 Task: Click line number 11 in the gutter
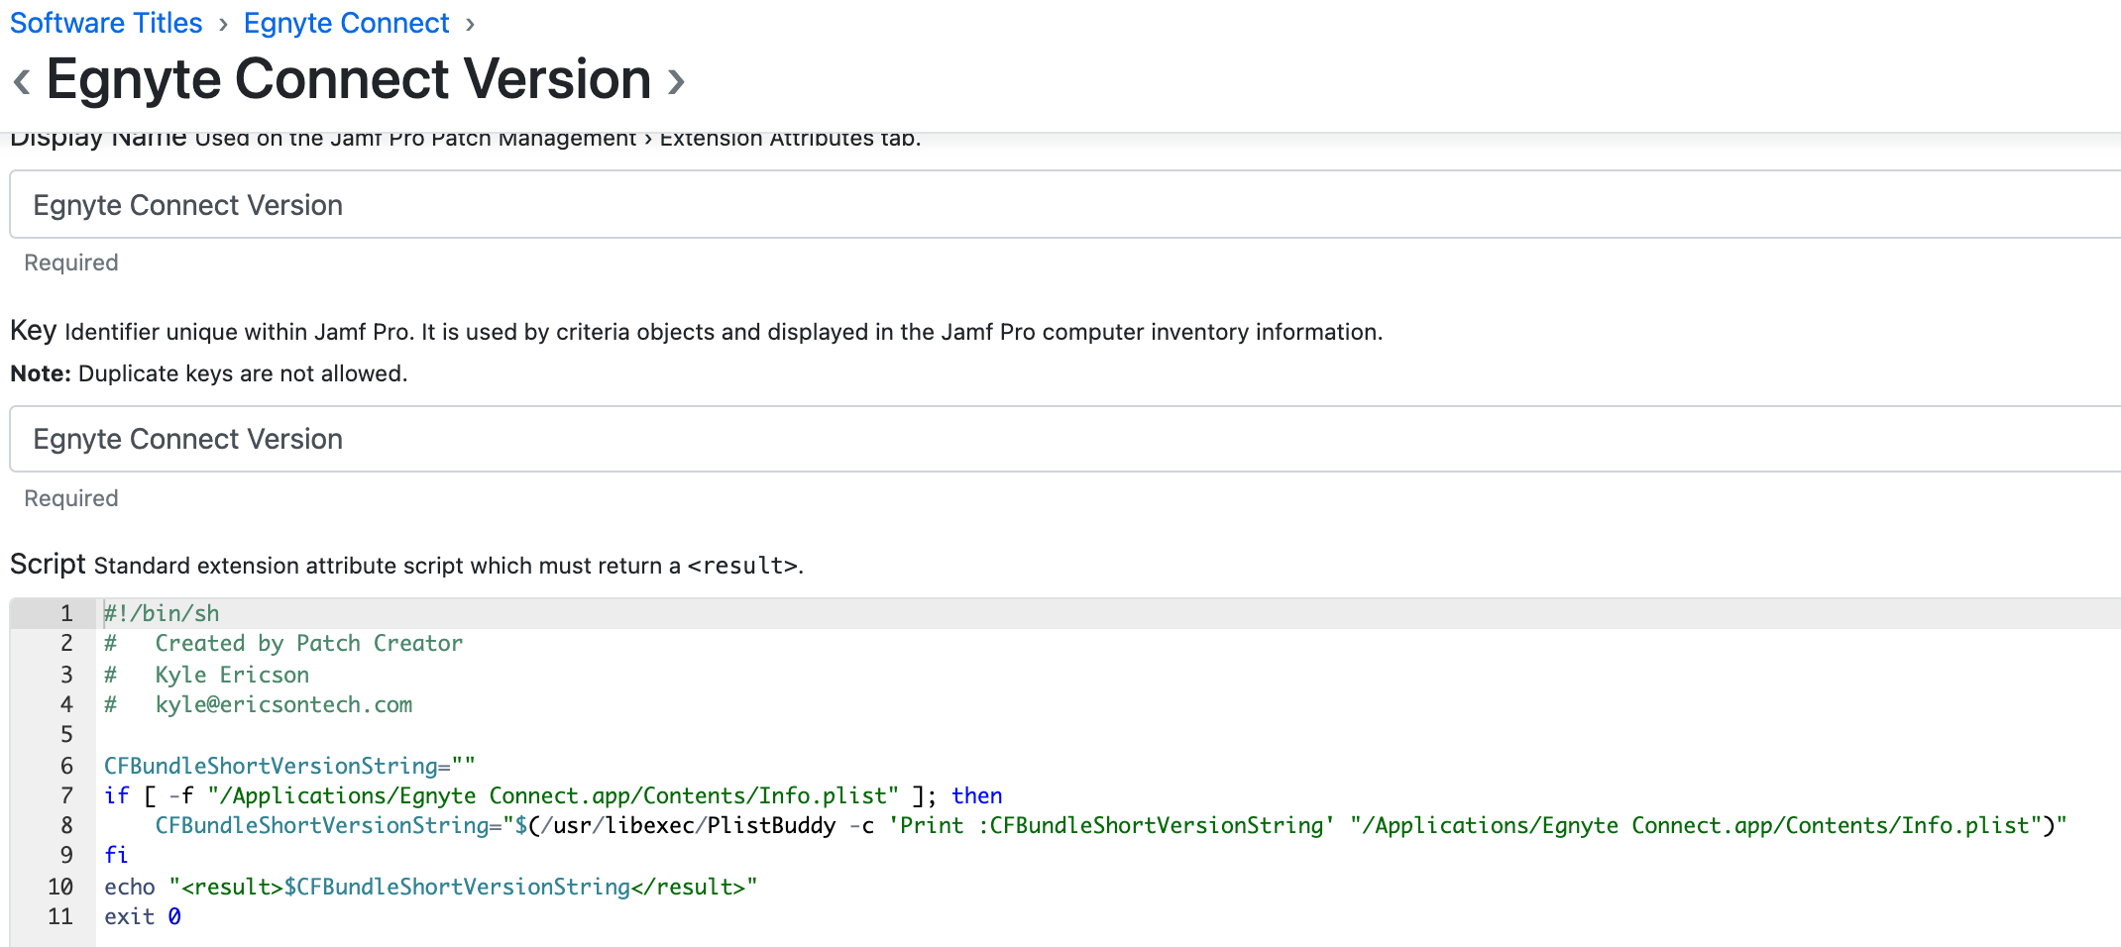(x=60, y=916)
